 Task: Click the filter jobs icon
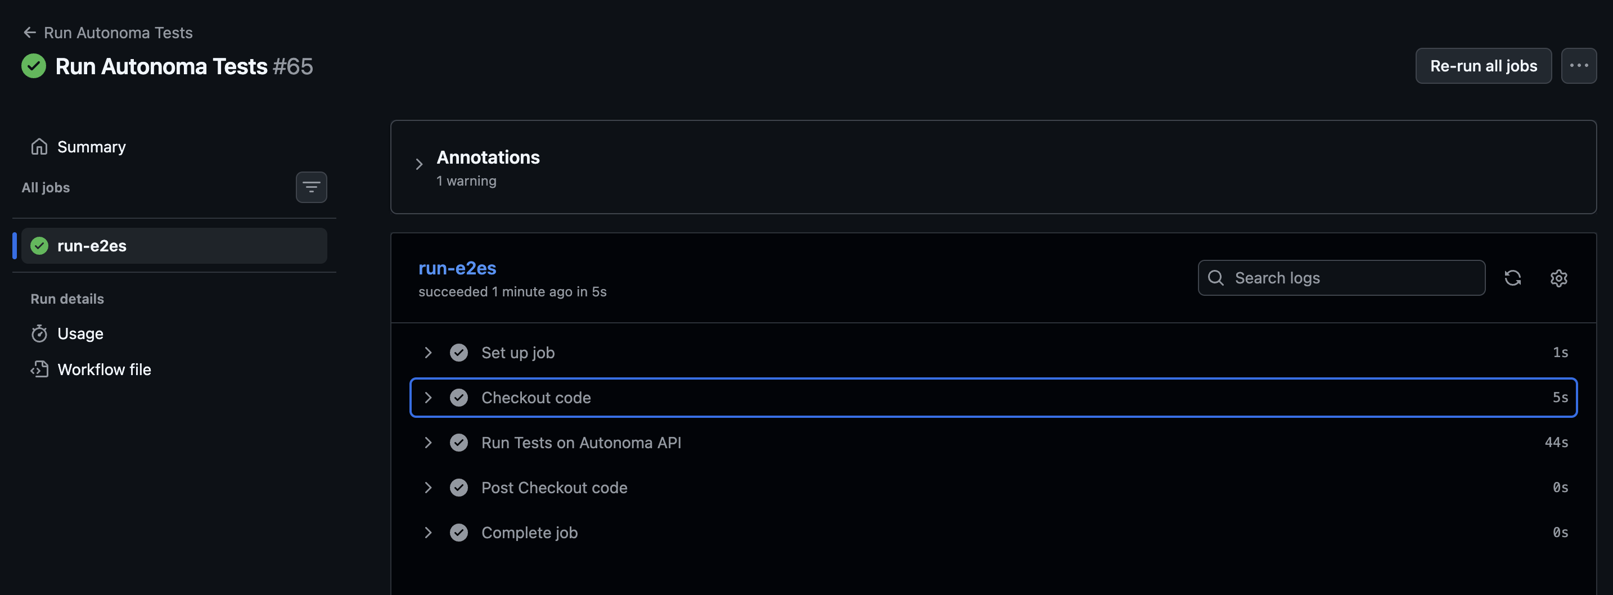(311, 187)
